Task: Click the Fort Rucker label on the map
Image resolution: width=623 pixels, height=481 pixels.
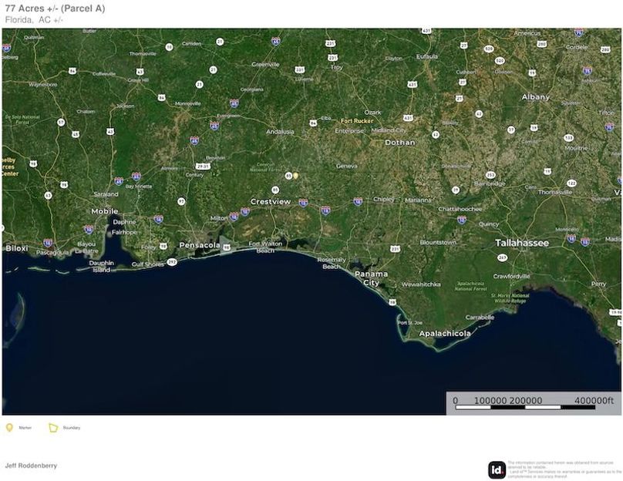Action: [x=358, y=121]
